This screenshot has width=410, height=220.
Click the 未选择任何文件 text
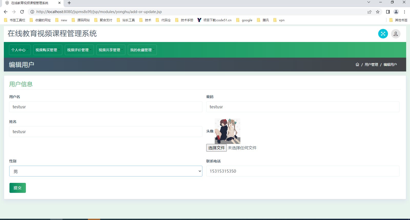(242, 148)
